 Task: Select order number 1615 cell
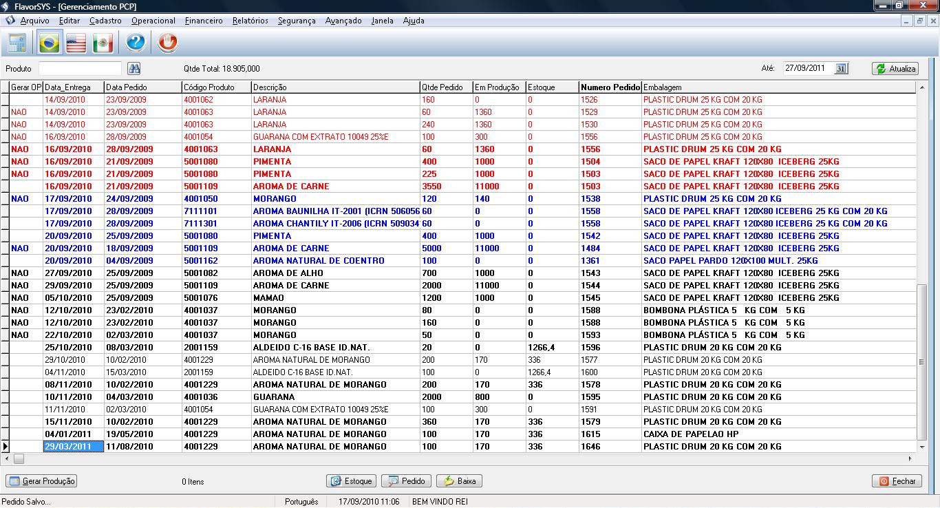(610, 434)
